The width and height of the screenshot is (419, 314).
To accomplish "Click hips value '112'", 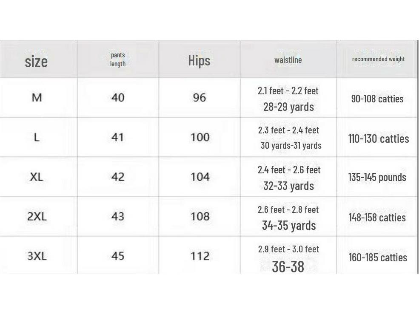I will [200, 256].
